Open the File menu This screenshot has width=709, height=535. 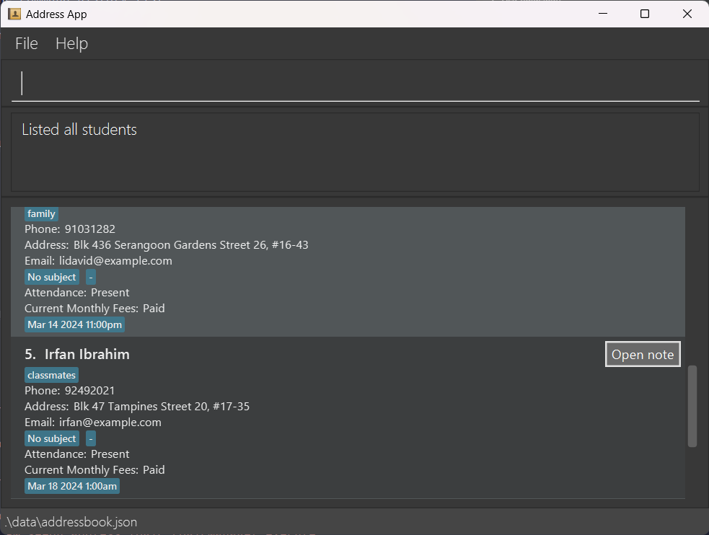(27, 44)
